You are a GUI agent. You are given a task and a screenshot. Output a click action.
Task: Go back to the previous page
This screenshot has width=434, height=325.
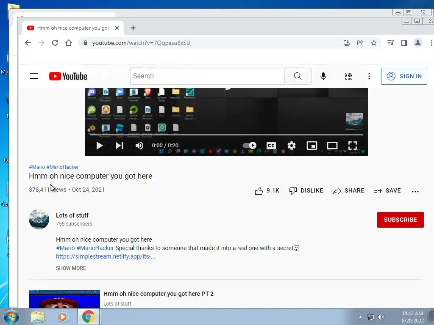[28, 43]
